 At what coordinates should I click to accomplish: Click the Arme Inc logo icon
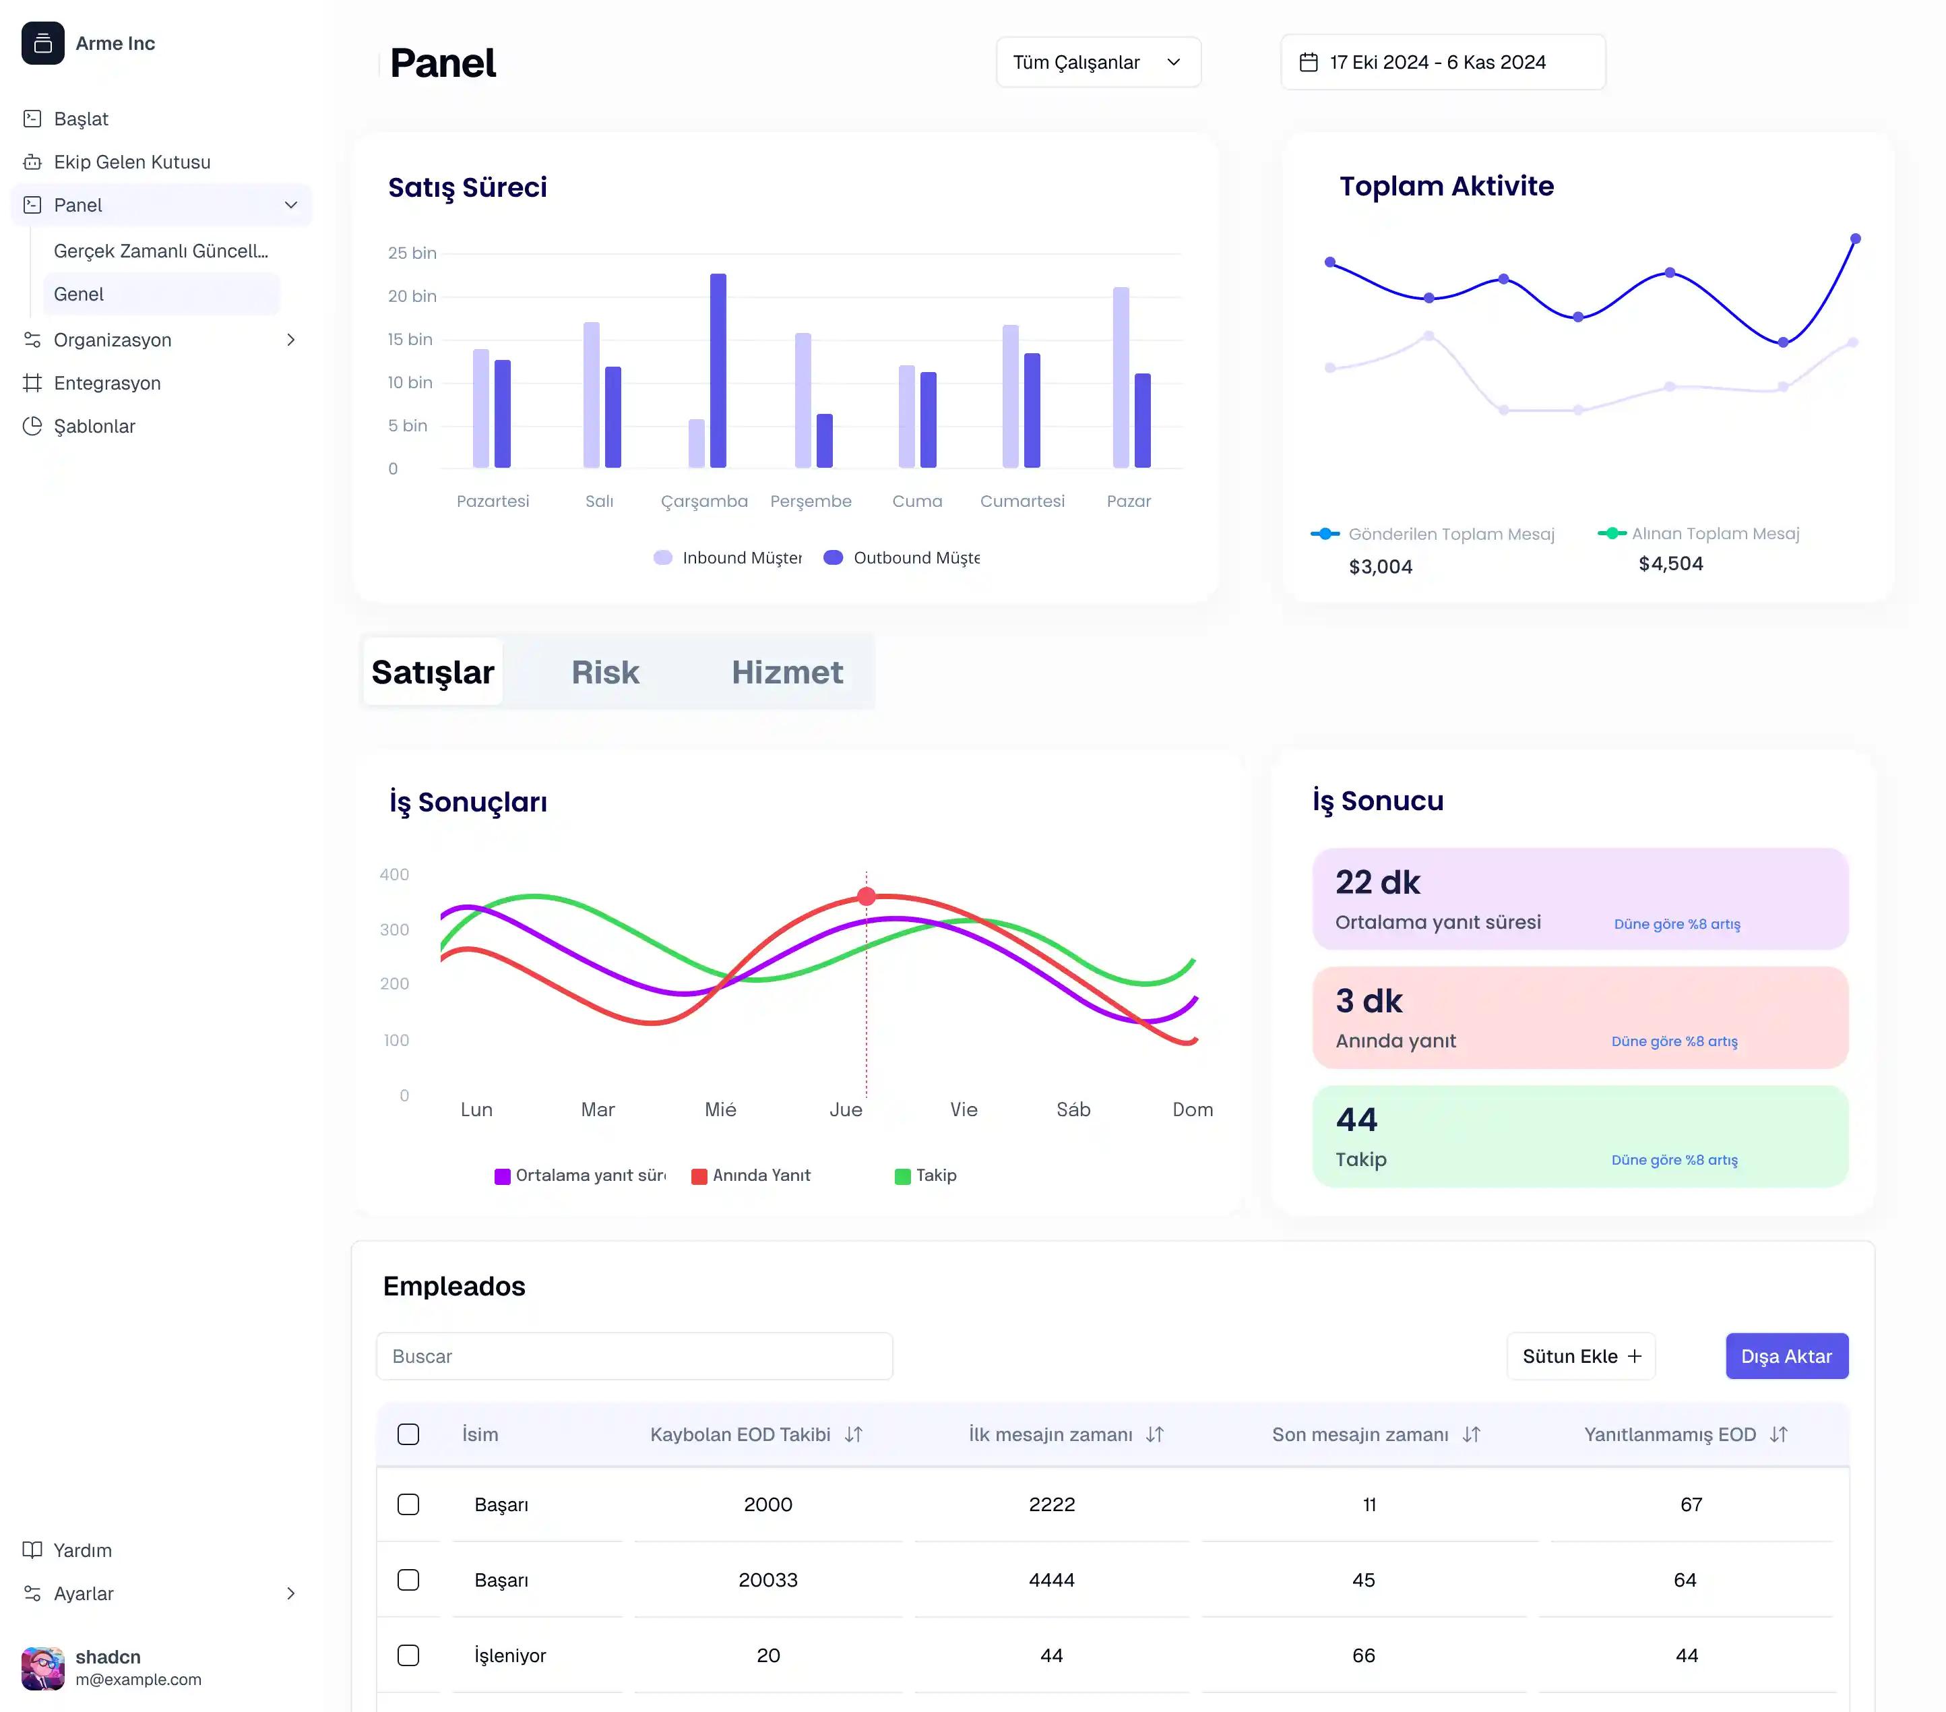pyautogui.click(x=43, y=43)
